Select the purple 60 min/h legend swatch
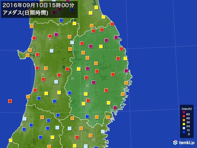 [184, 112]
